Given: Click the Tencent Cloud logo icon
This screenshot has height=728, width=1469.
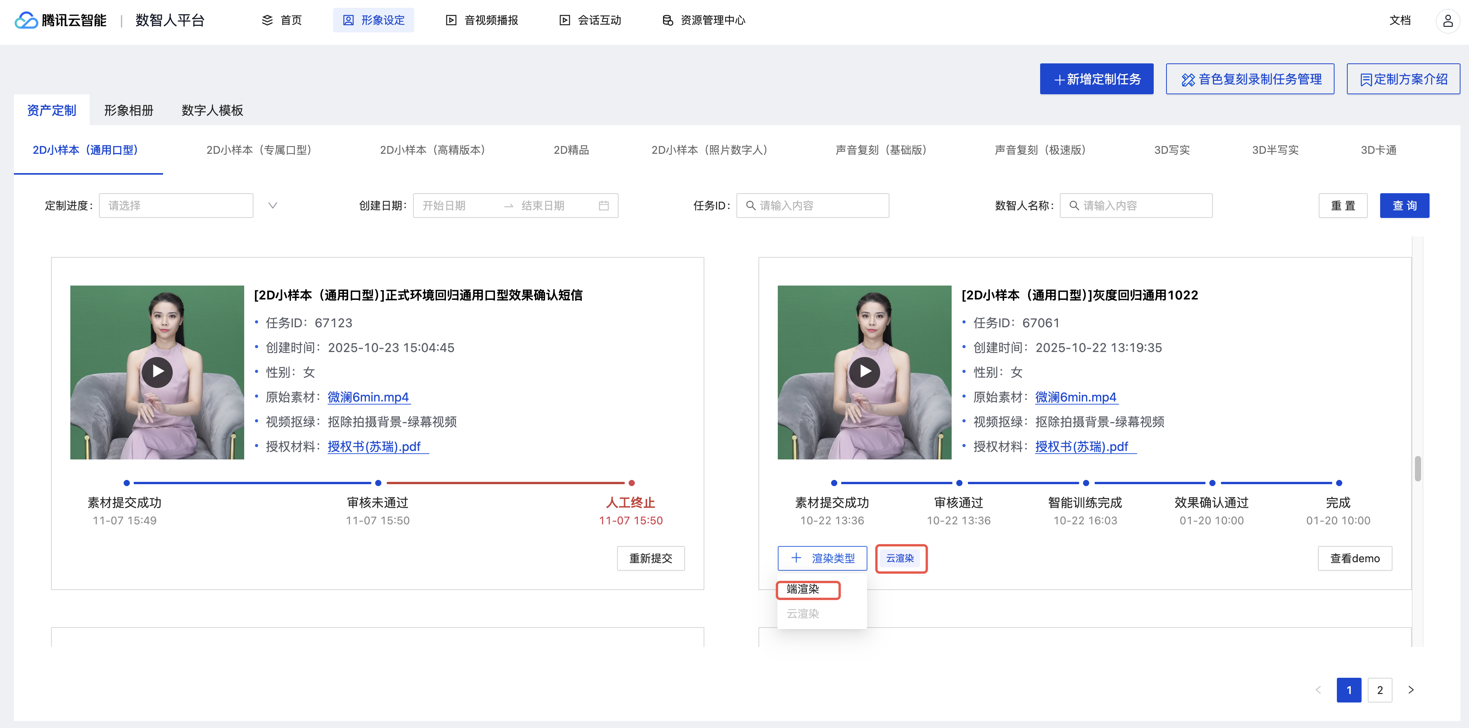Looking at the screenshot, I should (x=26, y=20).
